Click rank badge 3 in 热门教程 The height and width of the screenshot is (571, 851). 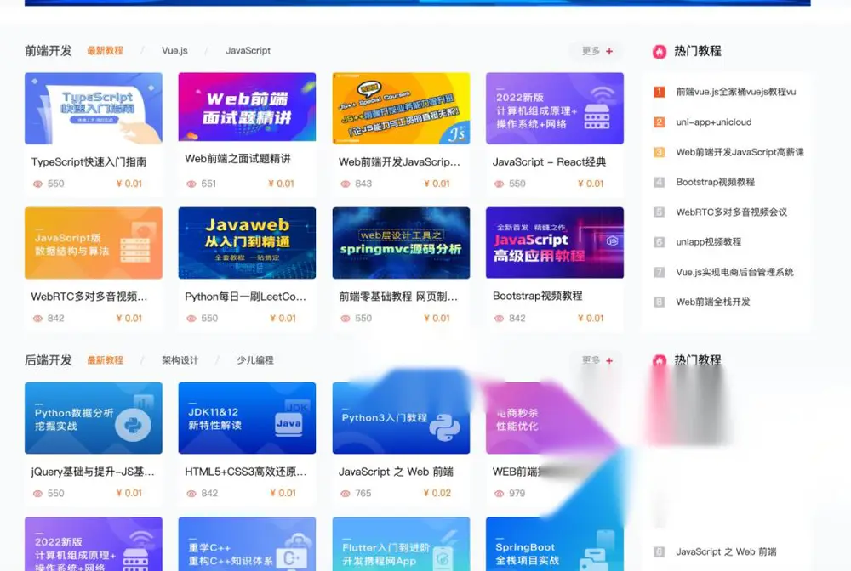tap(659, 152)
